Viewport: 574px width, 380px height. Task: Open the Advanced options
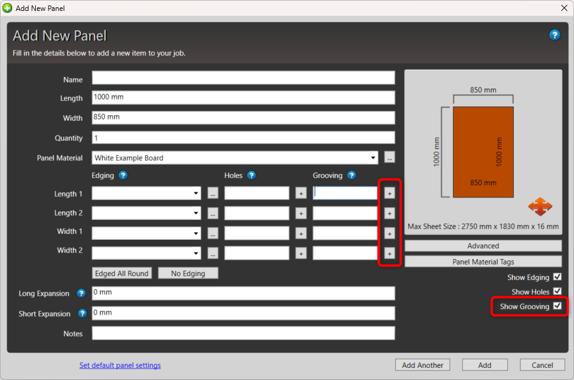pos(483,246)
